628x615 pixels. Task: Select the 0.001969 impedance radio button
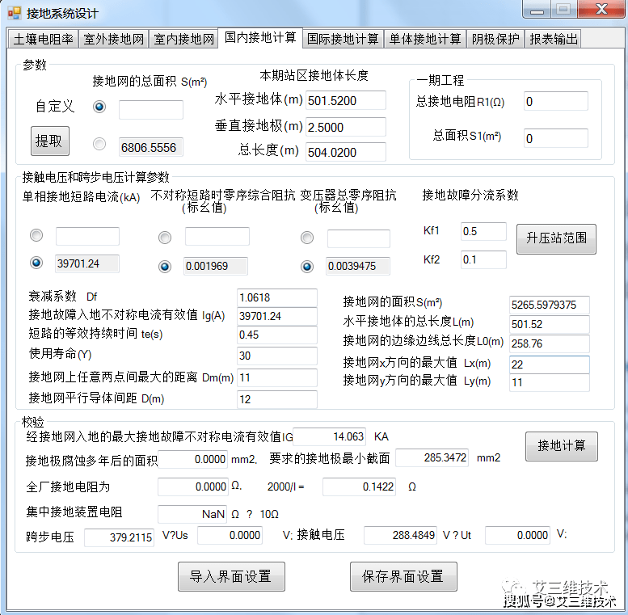(x=165, y=266)
